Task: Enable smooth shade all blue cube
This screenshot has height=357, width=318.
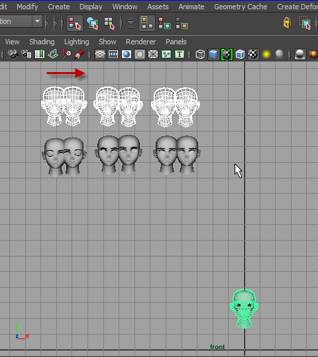Action: click(x=213, y=54)
